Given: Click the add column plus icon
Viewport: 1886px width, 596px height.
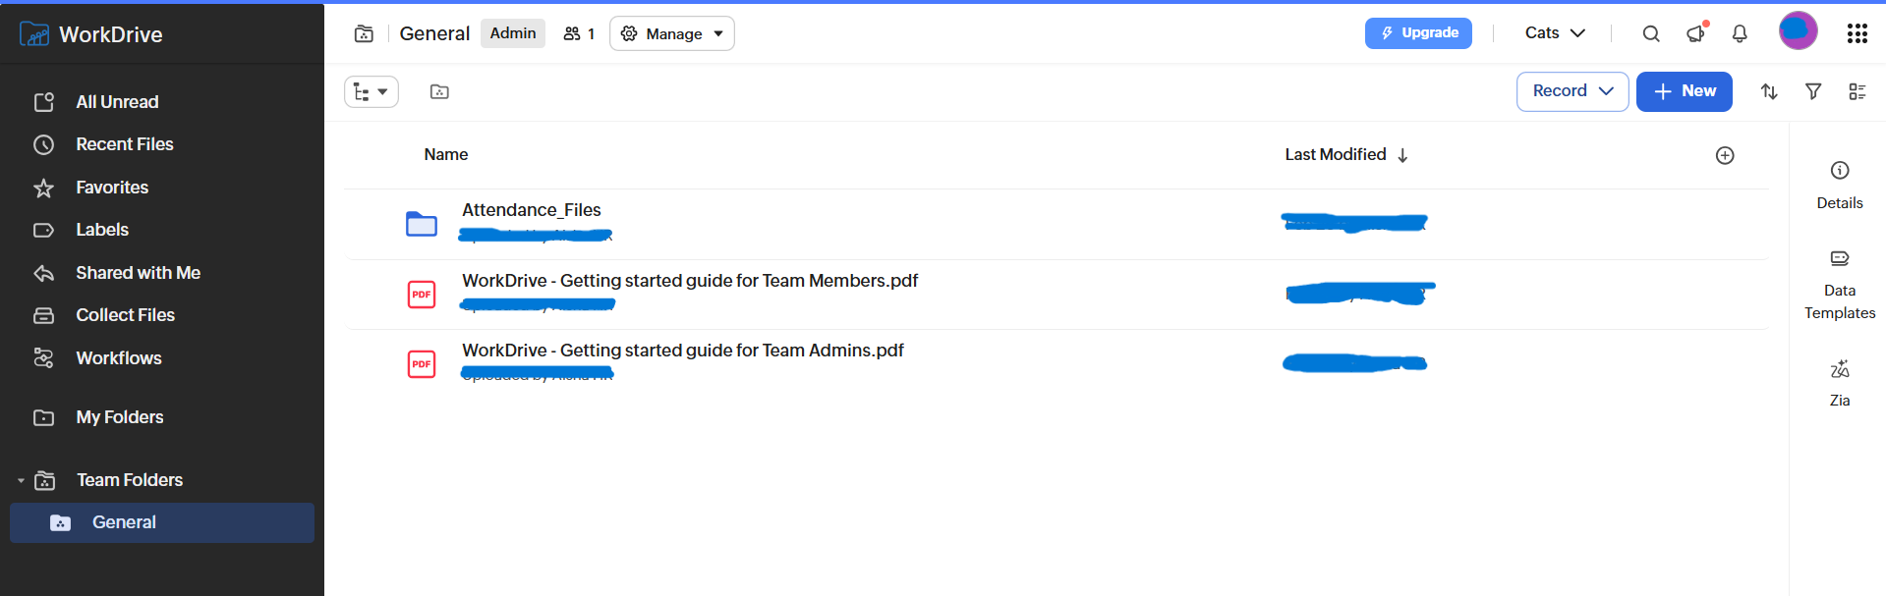Looking at the screenshot, I should 1725,155.
